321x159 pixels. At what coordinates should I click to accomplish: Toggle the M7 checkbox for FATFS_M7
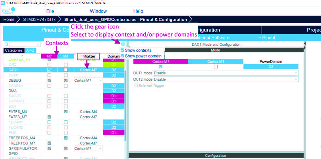point(49,117)
